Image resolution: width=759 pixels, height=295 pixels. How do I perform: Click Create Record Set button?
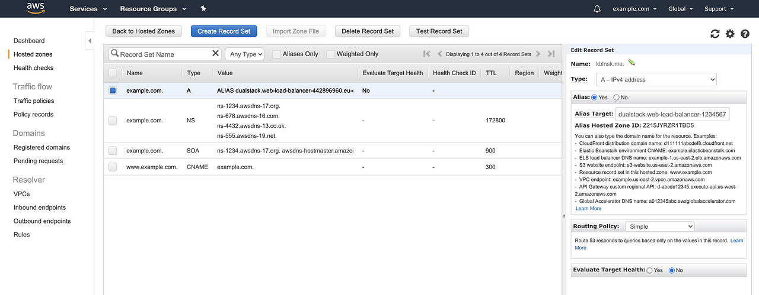click(224, 31)
